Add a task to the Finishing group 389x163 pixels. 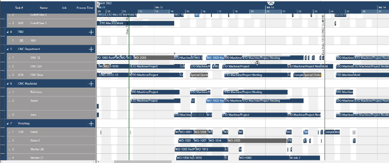(91, 124)
